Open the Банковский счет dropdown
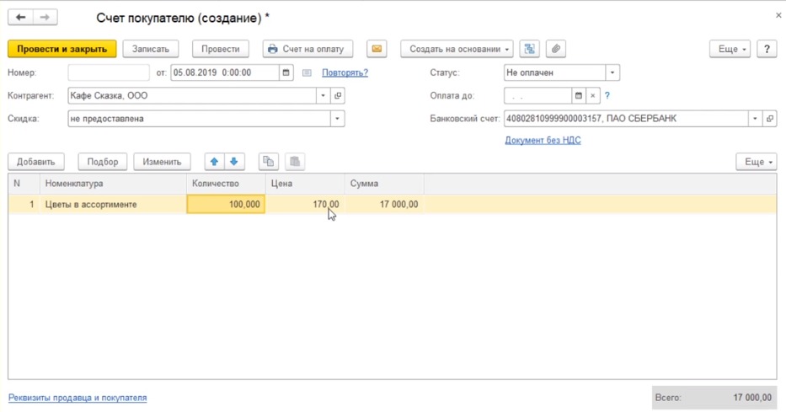786x412 pixels. point(755,119)
